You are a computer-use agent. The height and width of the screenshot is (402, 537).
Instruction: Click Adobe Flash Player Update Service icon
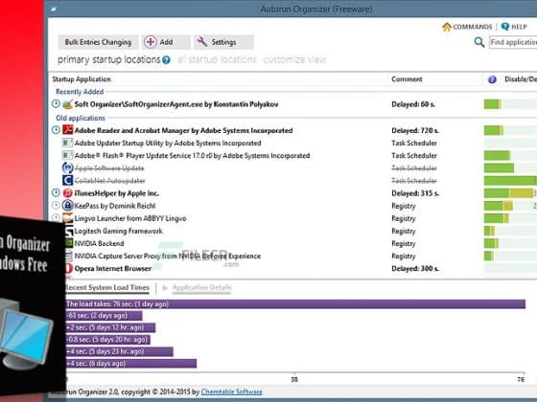pos(67,155)
